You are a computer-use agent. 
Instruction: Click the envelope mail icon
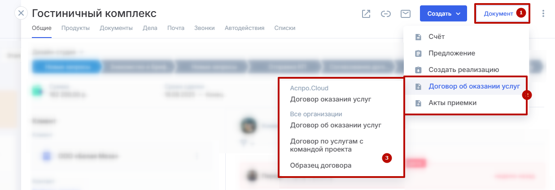click(405, 14)
